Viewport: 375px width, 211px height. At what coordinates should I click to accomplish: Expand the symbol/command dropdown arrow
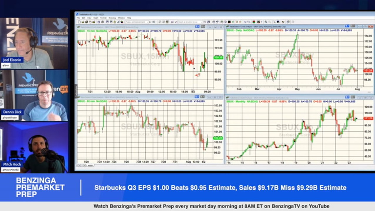click(x=148, y=22)
